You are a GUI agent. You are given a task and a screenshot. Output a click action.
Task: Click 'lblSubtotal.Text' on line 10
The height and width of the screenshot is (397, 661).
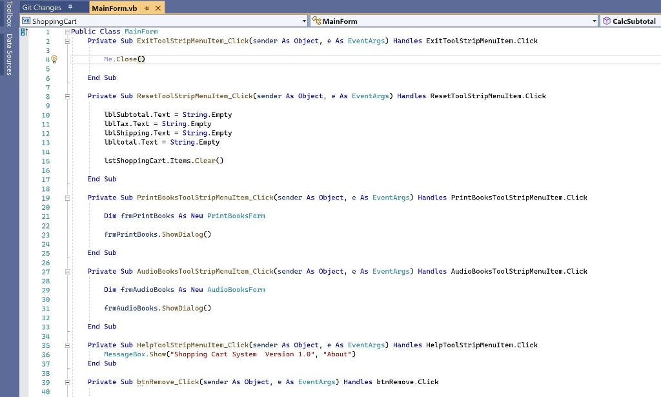click(x=137, y=115)
